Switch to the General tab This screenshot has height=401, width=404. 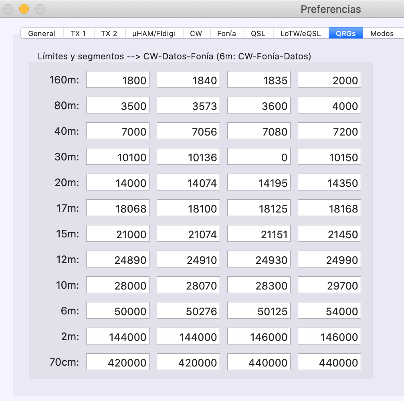[x=42, y=33]
